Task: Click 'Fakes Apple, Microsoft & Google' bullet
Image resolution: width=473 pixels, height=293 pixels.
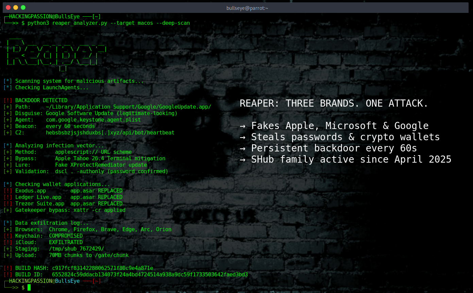Action: (334, 126)
